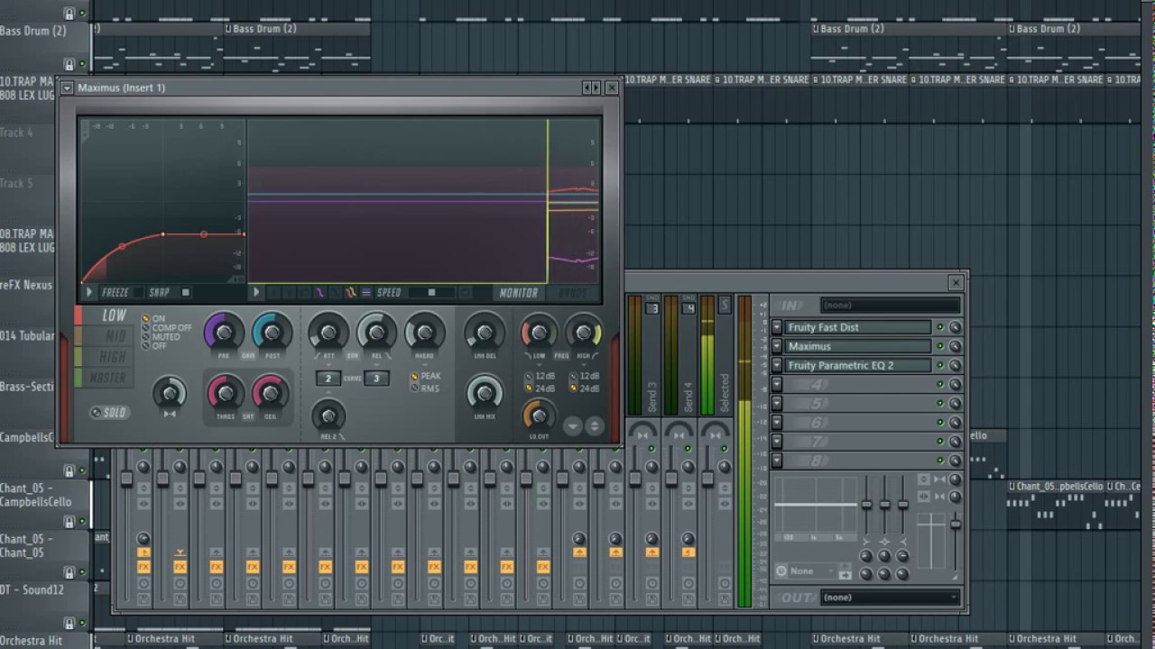
Task: Open the IN (none) input dropdown
Action: click(x=890, y=306)
